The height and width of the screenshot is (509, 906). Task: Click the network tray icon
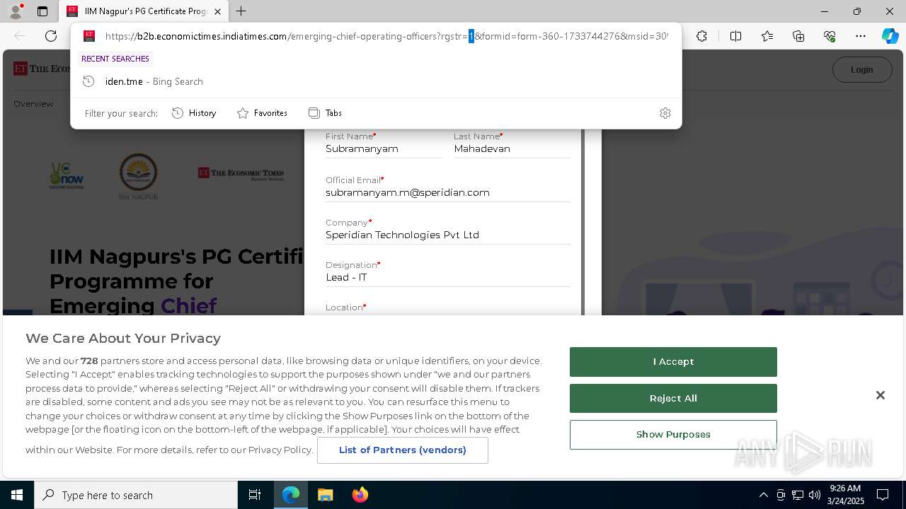pyautogui.click(x=798, y=495)
